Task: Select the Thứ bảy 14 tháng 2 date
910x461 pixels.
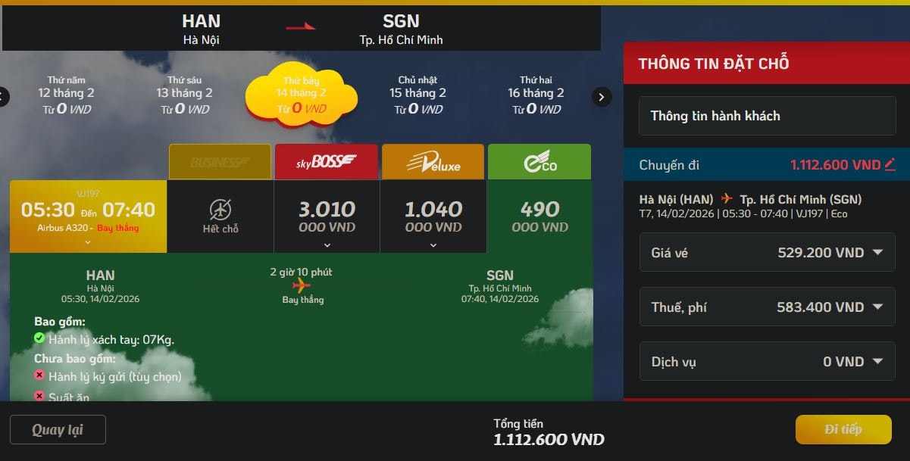Action: pos(301,94)
